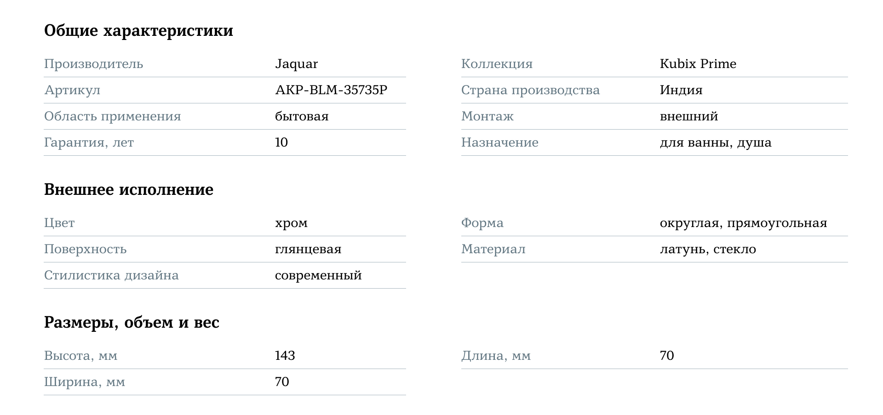Click the collection value "Kubix Prime"
Viewport: 883px width, 415px height.
click(x=698, y=64)
